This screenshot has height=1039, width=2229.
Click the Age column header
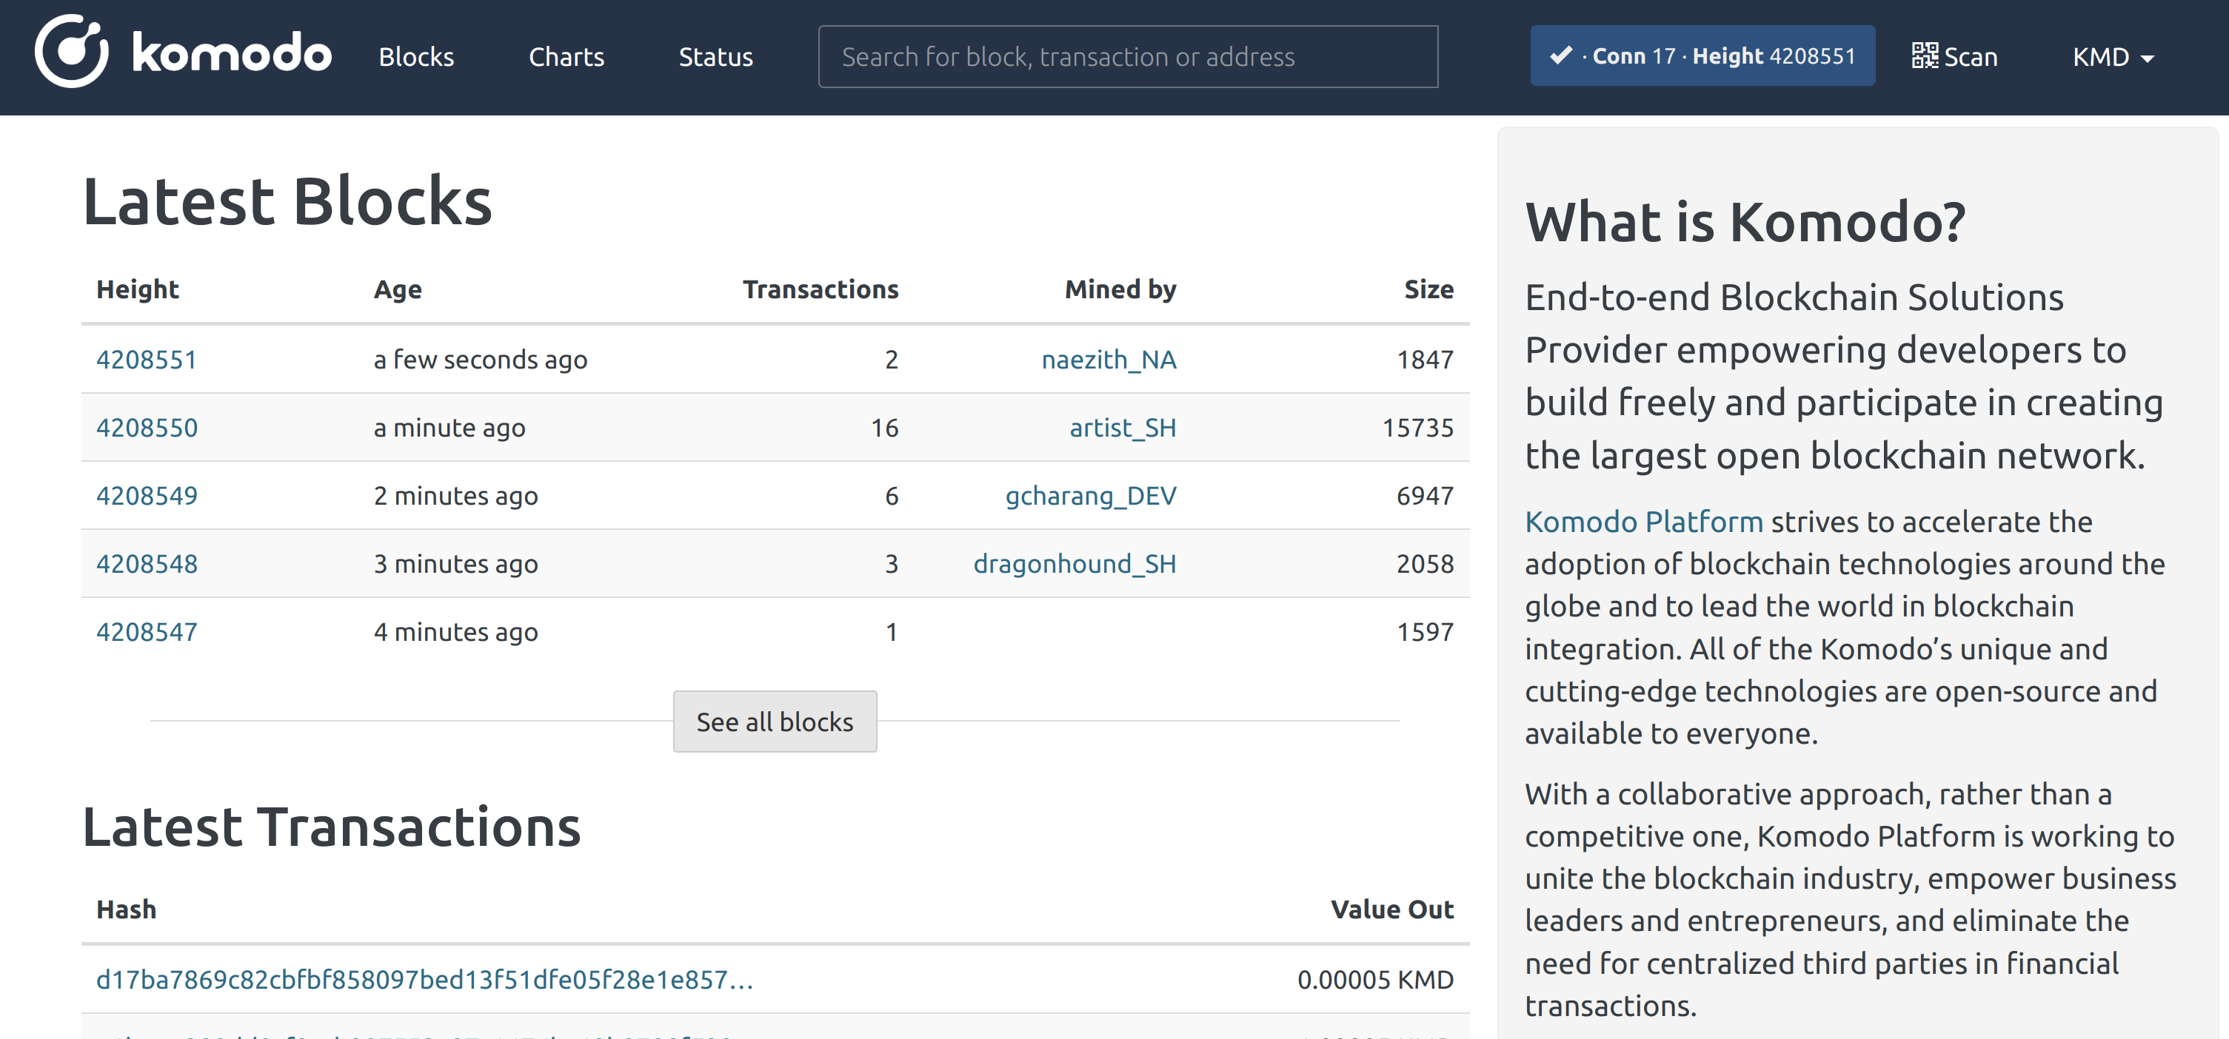click(x=397, y=289)
